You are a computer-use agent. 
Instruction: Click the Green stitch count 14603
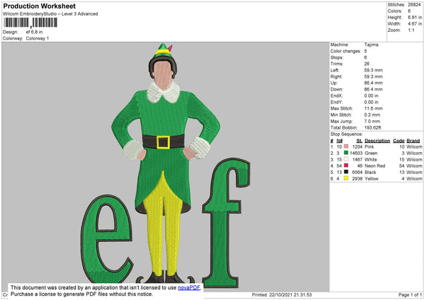coord(356,154)
